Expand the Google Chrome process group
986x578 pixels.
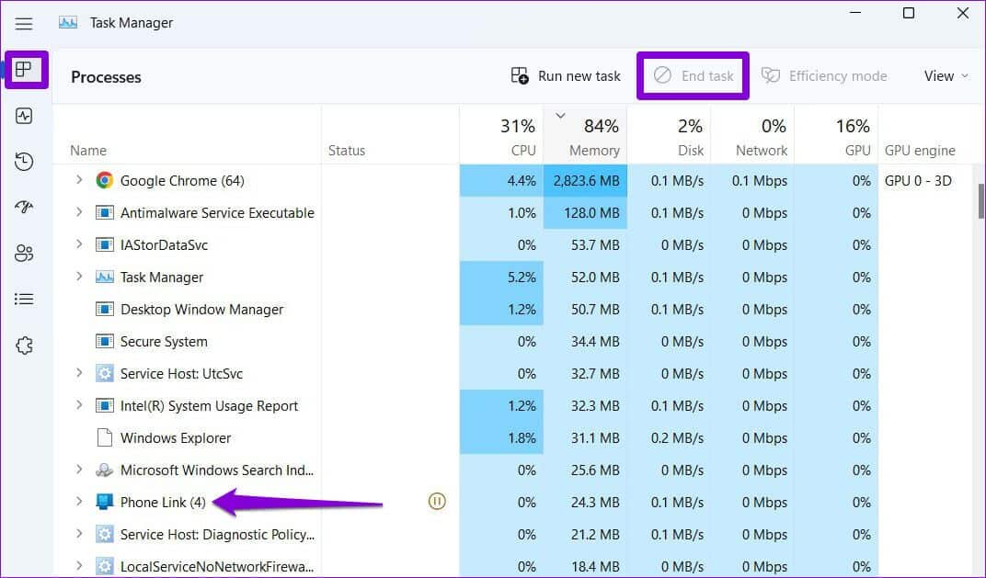(79, 180)
